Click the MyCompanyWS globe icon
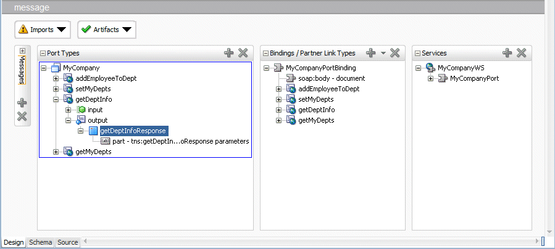 (431, 68)
